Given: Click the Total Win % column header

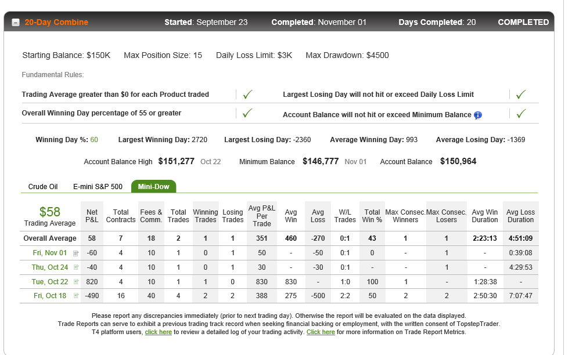Looking at the screenshot, I should coord(372,216).
